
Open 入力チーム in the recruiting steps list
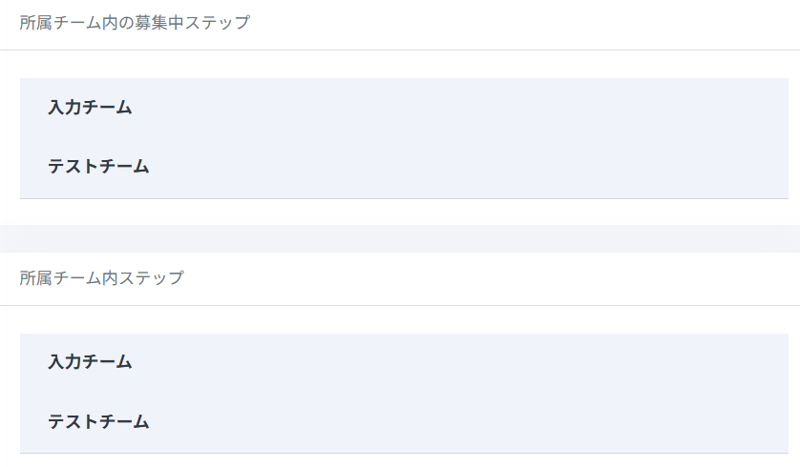click(x=91, y=108)
